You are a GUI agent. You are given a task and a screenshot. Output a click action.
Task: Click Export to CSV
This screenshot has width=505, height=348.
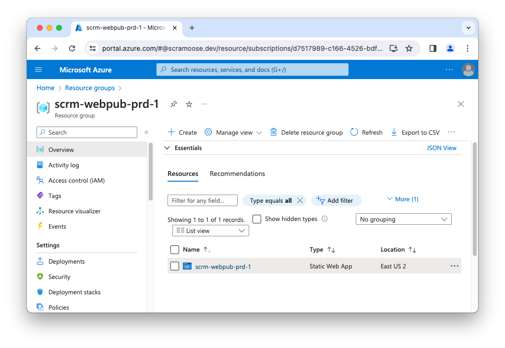[415, 132]
